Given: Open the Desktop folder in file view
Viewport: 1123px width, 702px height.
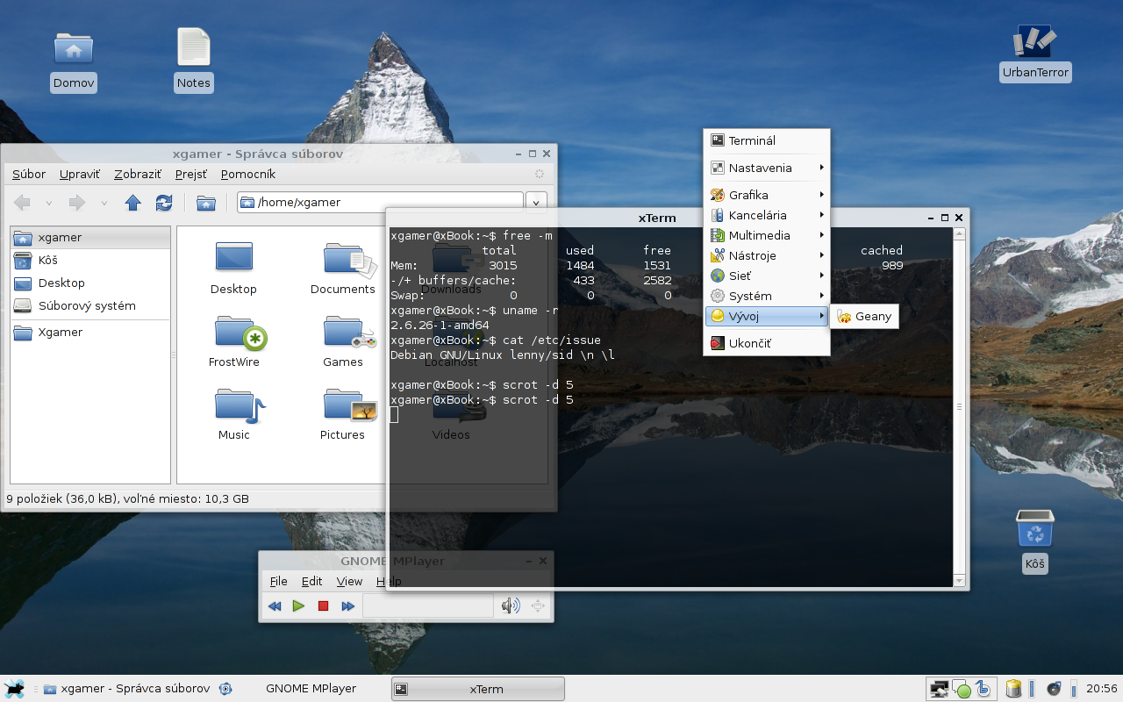Looking at the screenshot, I should [234, 268].
